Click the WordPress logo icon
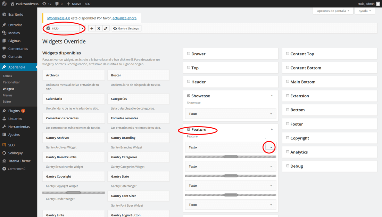The image size is (382, 217). [4, 4]
